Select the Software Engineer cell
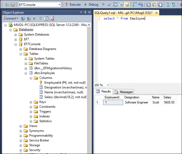 click(x=137, y=102)
